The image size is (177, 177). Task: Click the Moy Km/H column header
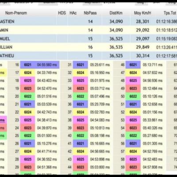click(142, 13)
